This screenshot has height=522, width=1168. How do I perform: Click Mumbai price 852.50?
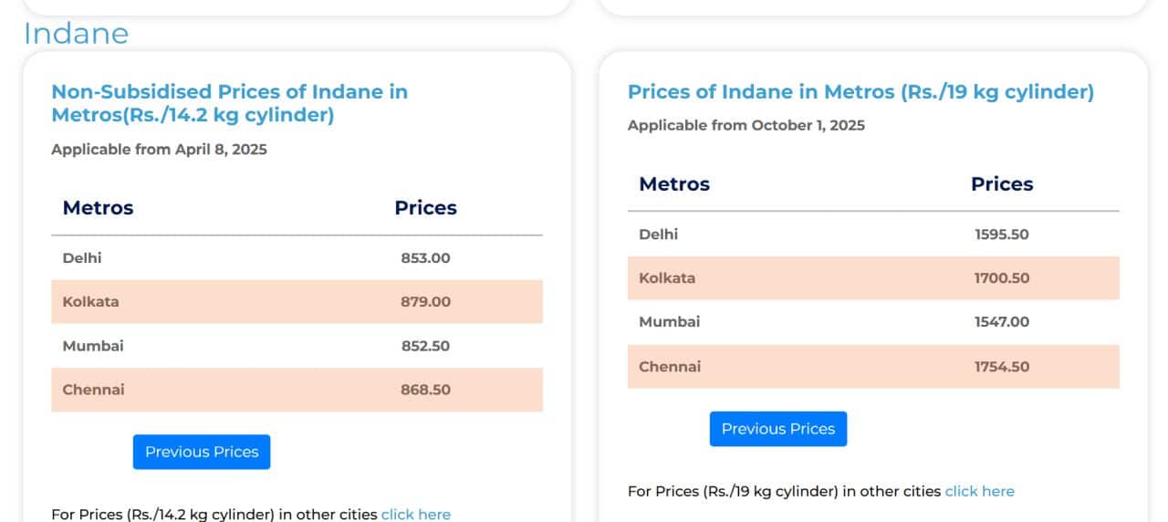(x=425, y=346)
